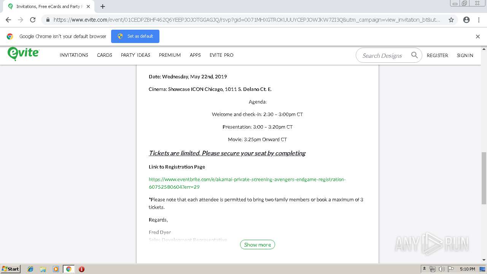Open the media player taskbar icon
Viewport: 487px width, 274px height.
pyautogui.click(x=56, y=269)
